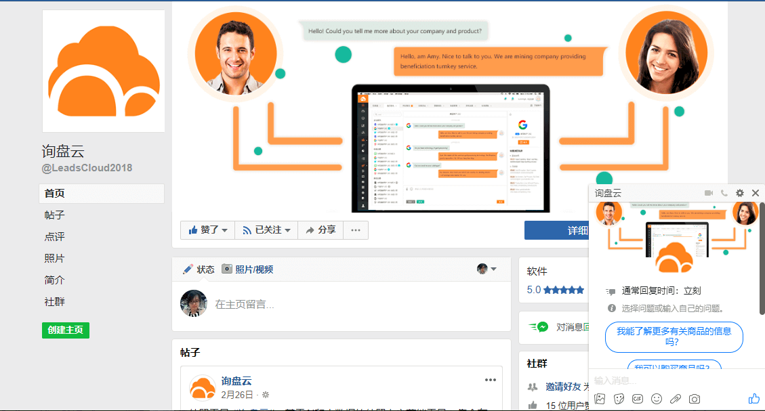This screenshot has height=411, width=765.
Task: Click the 询盘云 post author name
Action: [236, 381]
